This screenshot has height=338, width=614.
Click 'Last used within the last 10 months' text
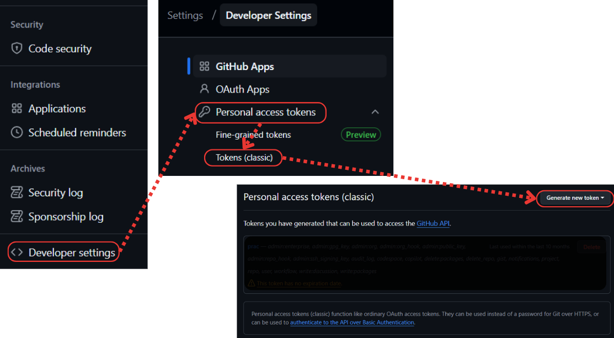coord(530,247)
